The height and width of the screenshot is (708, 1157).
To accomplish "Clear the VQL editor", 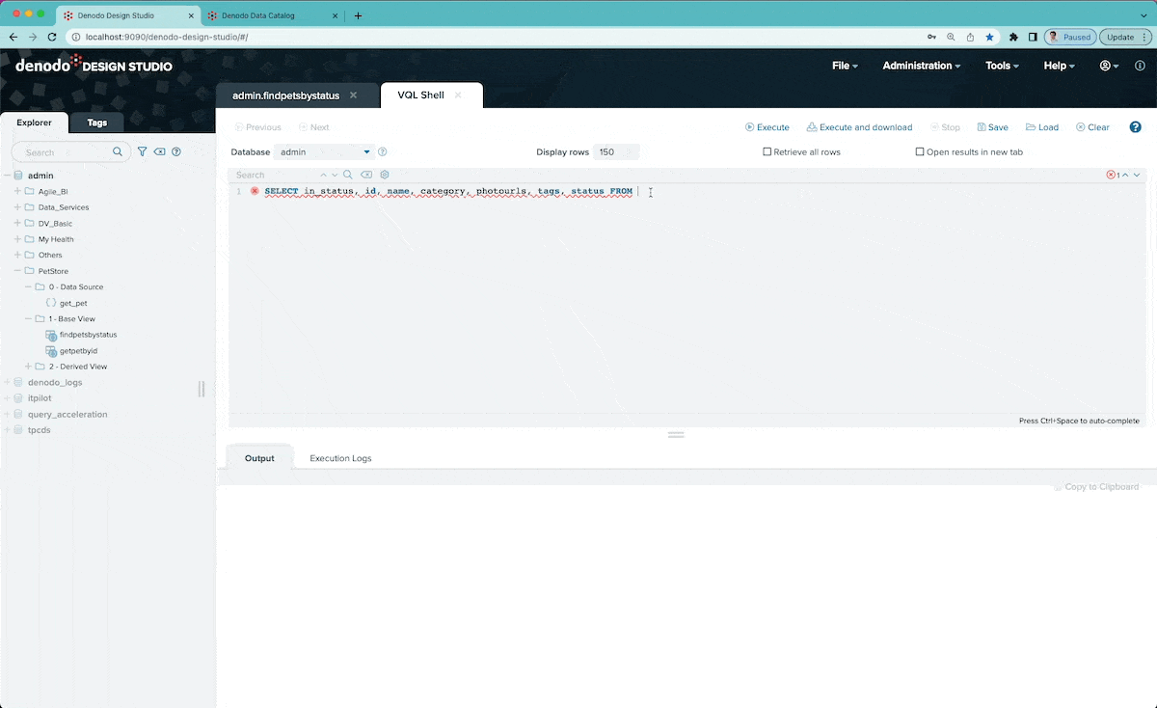I will [x=1092, y=127].
